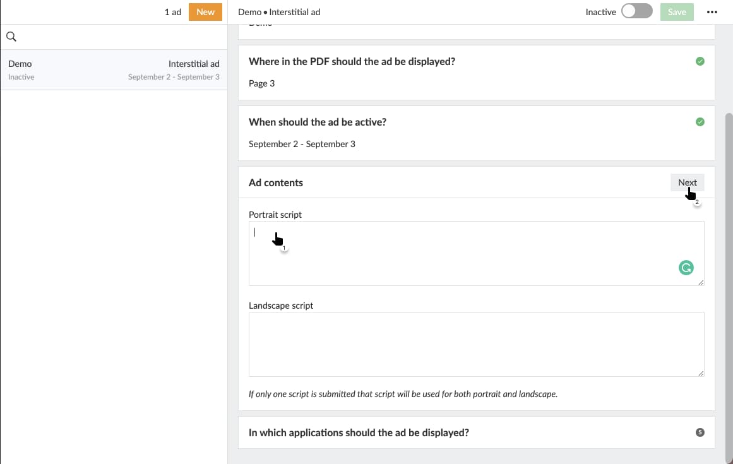This screenshot has height=464, width=733.
Task: Expand the "When should the ad be active" section
Action: (317, 122)
